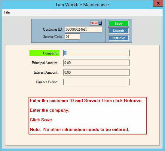Focus the Company text field
The image size is (165, 151).
[x=96, y=53]
